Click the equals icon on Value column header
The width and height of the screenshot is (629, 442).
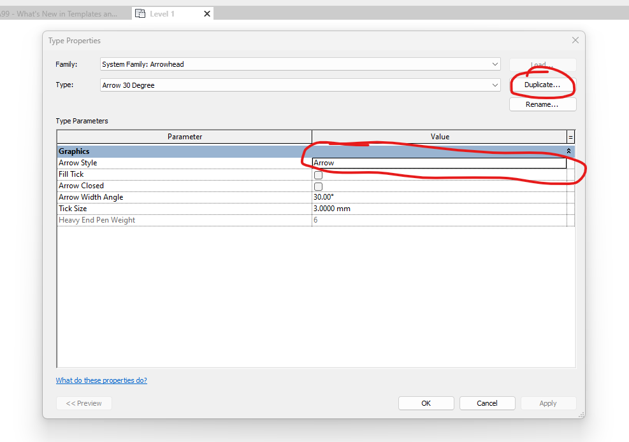[570, 136]
